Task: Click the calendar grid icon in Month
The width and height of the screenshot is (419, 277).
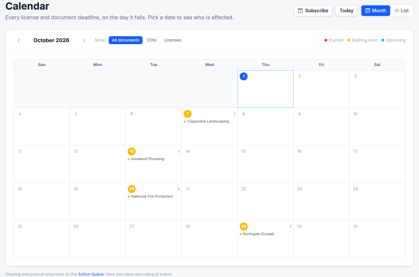Action: (x=368, y=11)
